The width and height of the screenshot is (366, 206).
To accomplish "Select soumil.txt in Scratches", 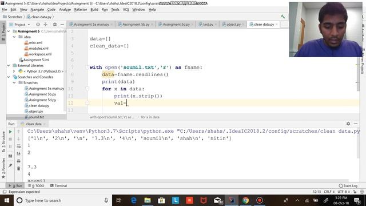I will coord(36,117).
